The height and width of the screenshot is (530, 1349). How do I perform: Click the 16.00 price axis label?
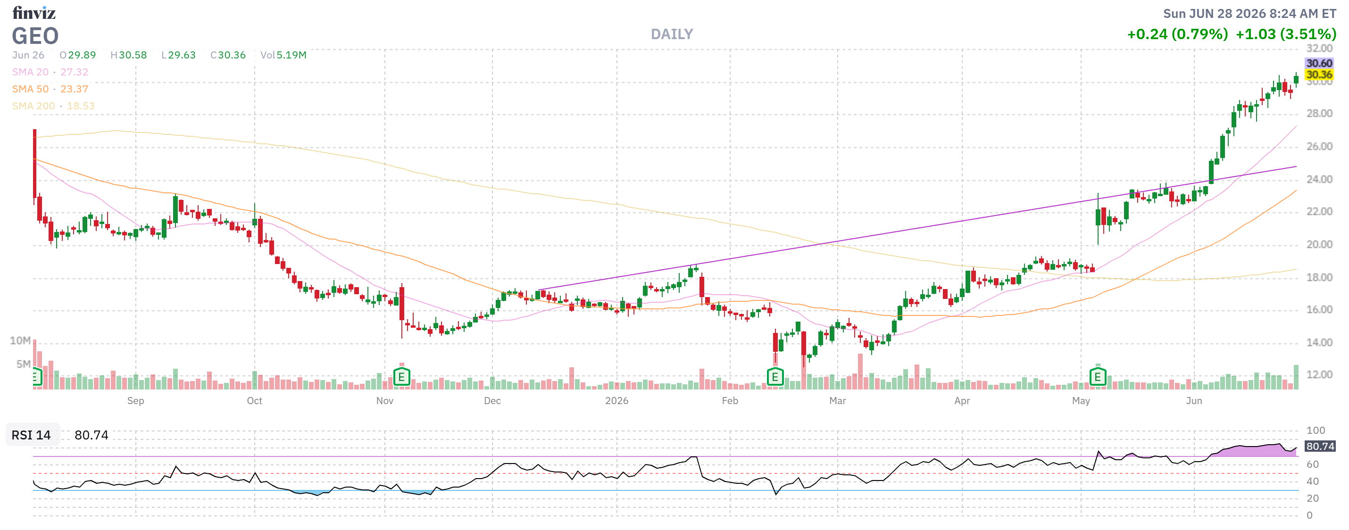click(x=1319, y=309)
